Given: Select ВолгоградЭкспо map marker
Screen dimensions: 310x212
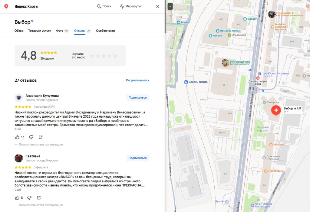Looking at the screenshot, I should (225, 63).
